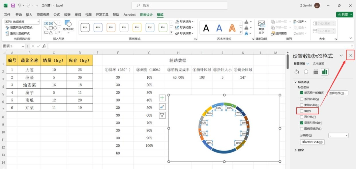Click 重设标签文本 button
The width and height of the screenshot is (356, 169).
click(x=312, y=142)
